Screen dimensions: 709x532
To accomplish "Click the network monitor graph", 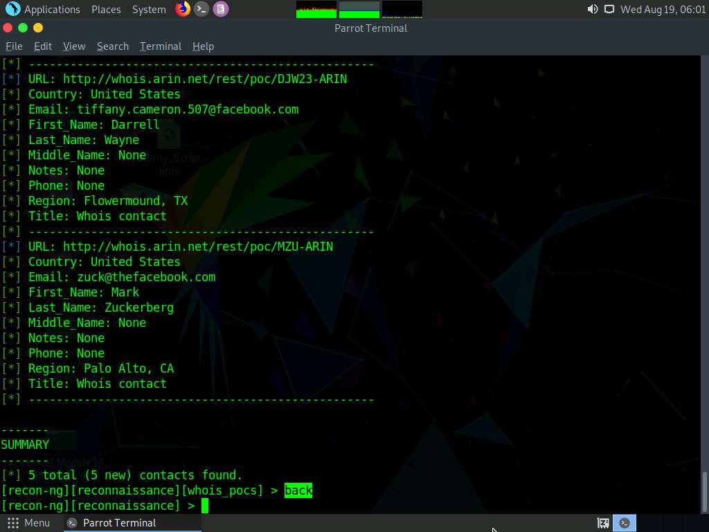I will 402,10.
